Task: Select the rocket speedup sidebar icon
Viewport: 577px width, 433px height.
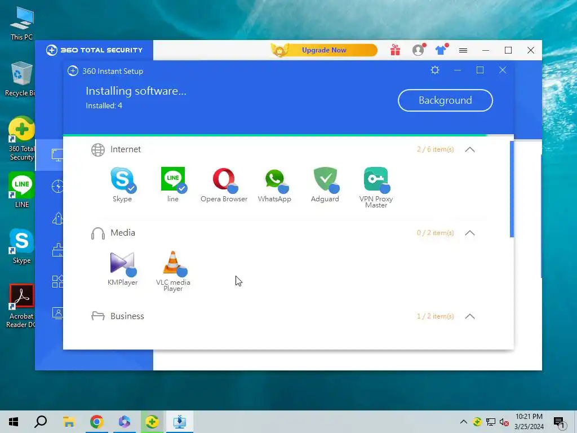Action: (x=58, y=218)
